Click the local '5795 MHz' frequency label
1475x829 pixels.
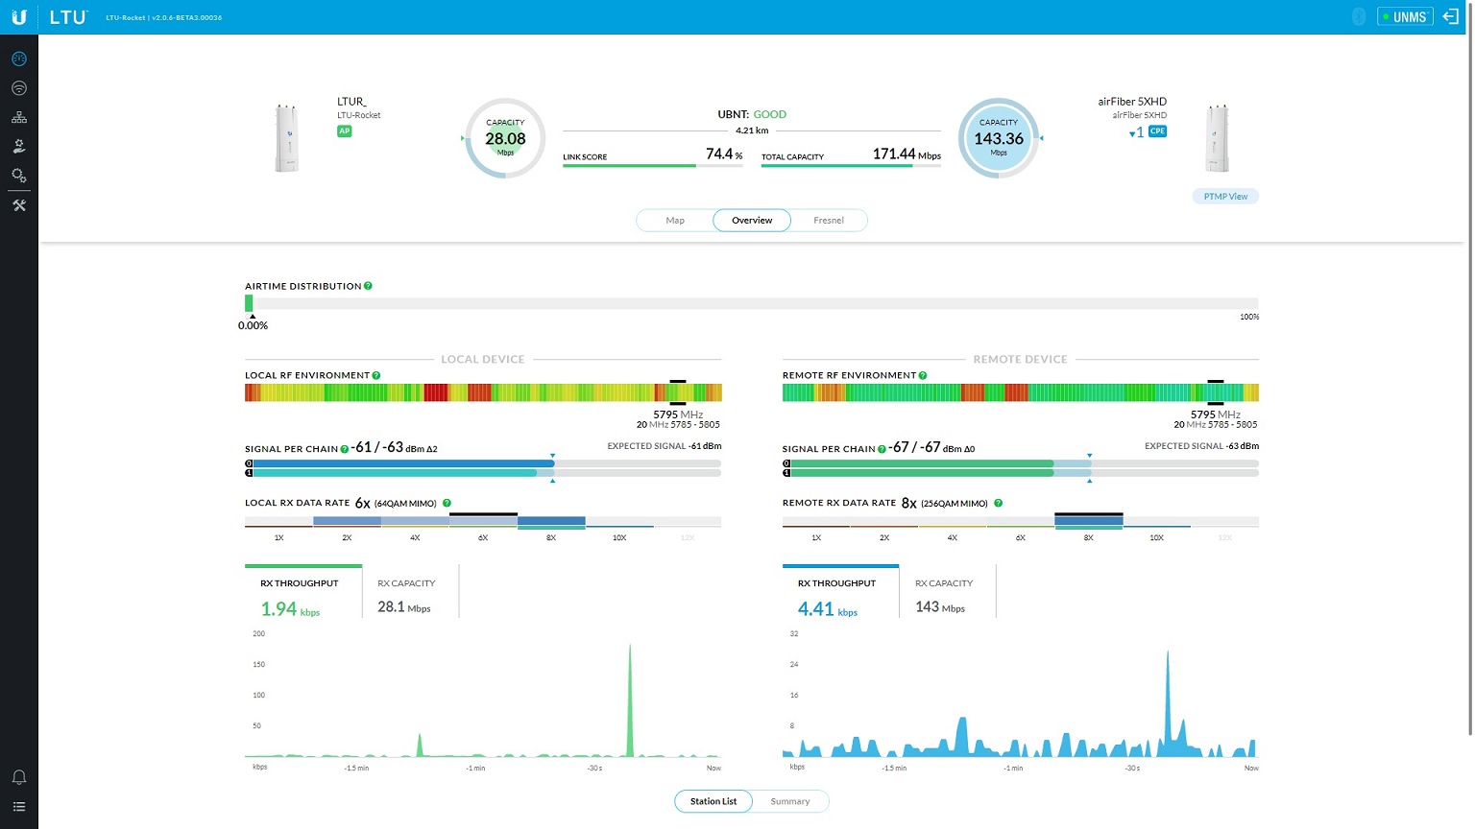(678, 414)
